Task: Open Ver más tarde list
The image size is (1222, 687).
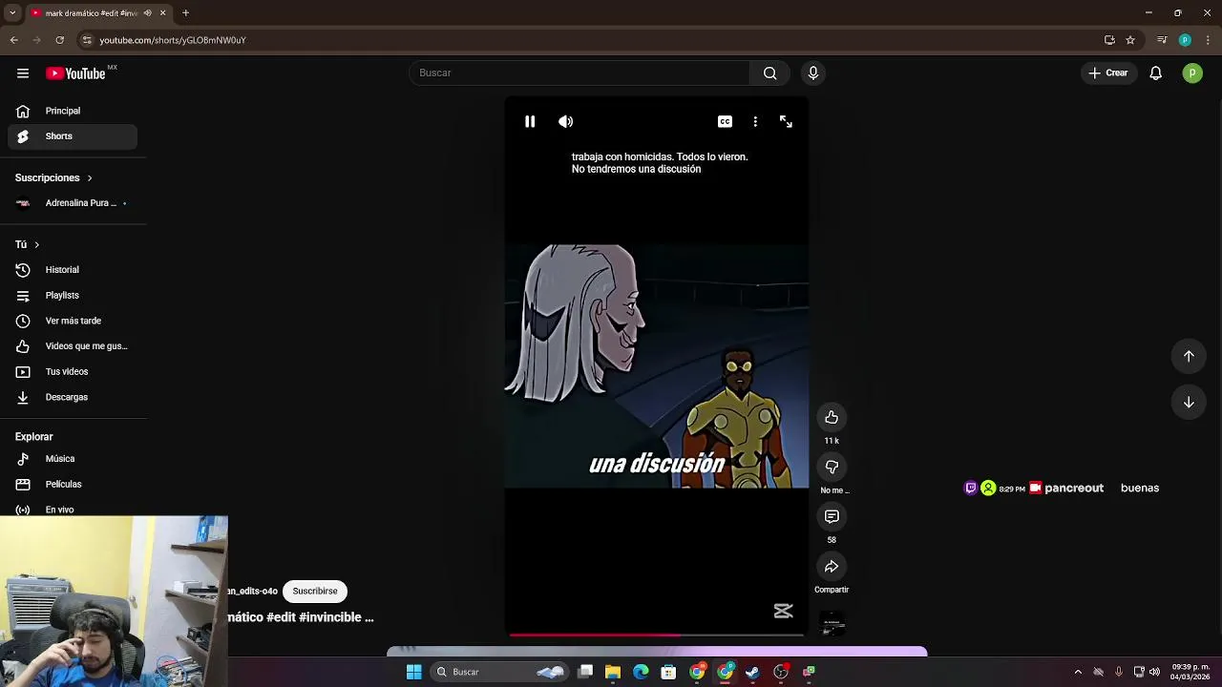Action: (x=73, y=321)
